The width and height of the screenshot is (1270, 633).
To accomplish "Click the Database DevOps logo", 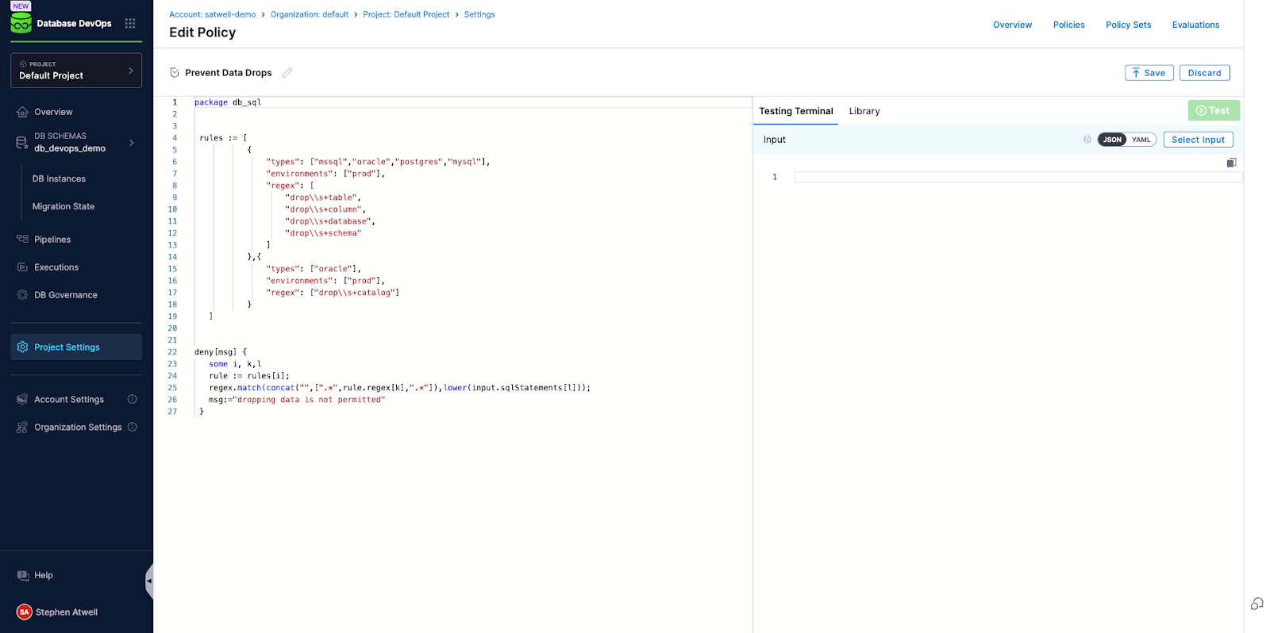I will tap(21, 23).
